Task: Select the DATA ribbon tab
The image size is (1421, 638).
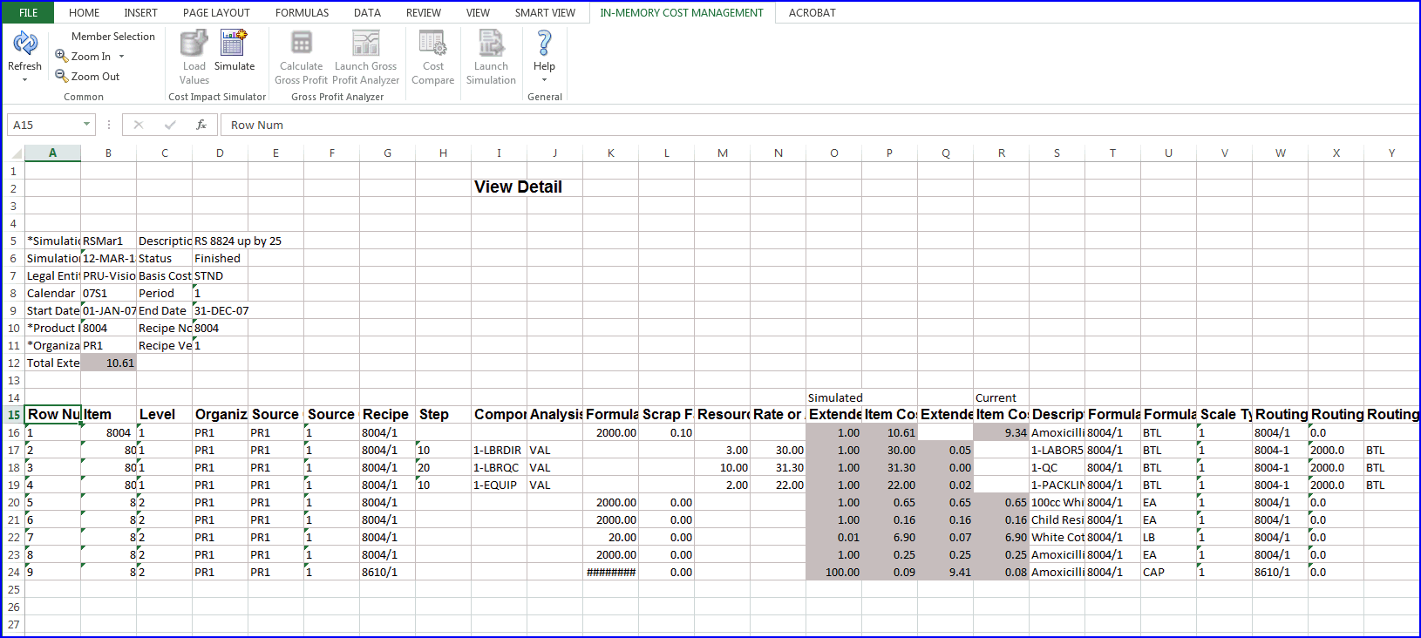Action: pyautogui.click(x=367, y=12)
